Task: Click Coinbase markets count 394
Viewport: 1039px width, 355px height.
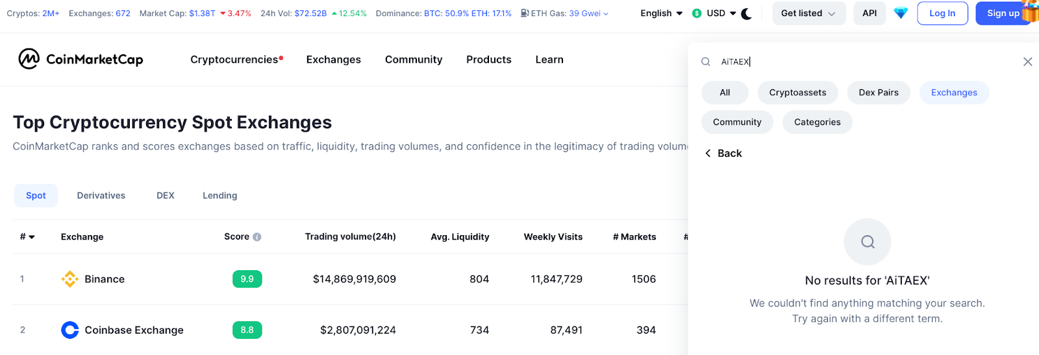Action: [646, 330]
